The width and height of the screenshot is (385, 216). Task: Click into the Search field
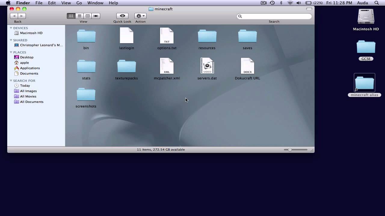(x=274, y=16)
